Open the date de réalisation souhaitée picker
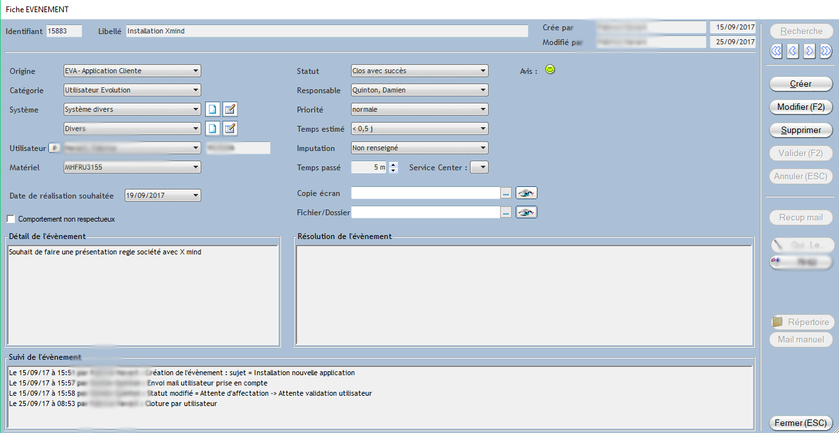Viewport: 839px width, 433px height. pyautogui.click(x=196, y=195)
